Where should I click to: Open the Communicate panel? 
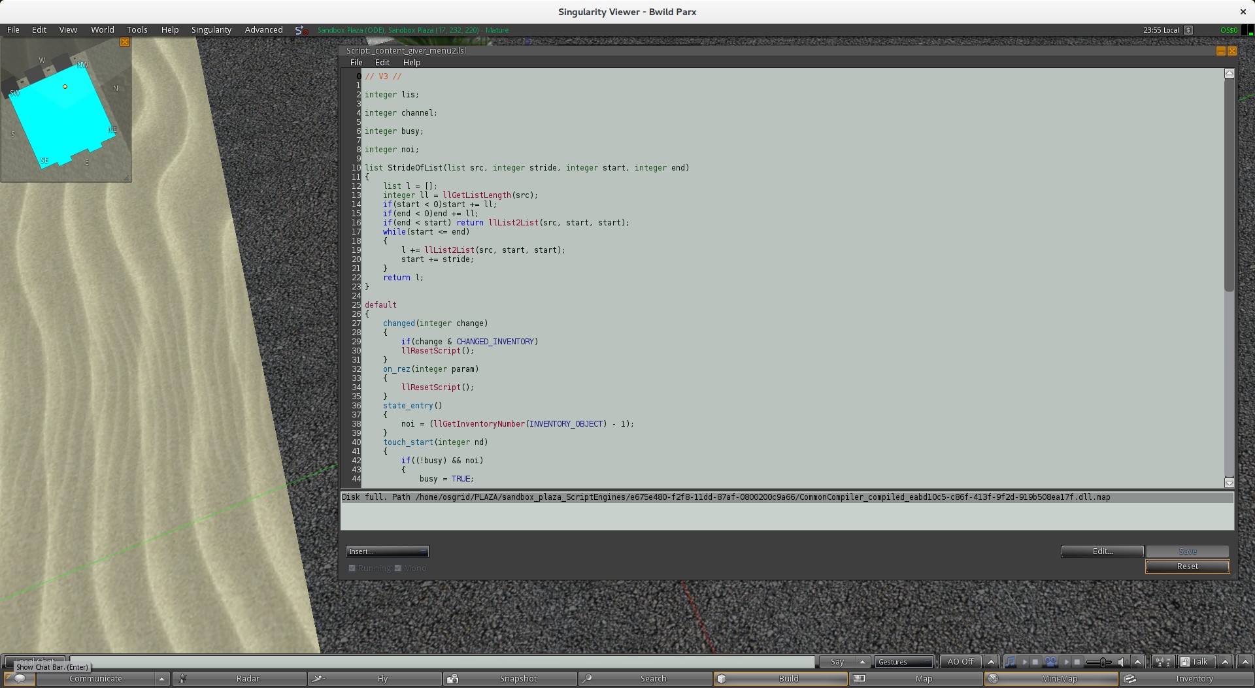pyautogui.click(x=95, y=679)
